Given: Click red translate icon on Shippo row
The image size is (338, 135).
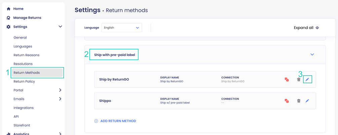Looking at the screenshot, I should pyautogui.click(x=287, y=100).
